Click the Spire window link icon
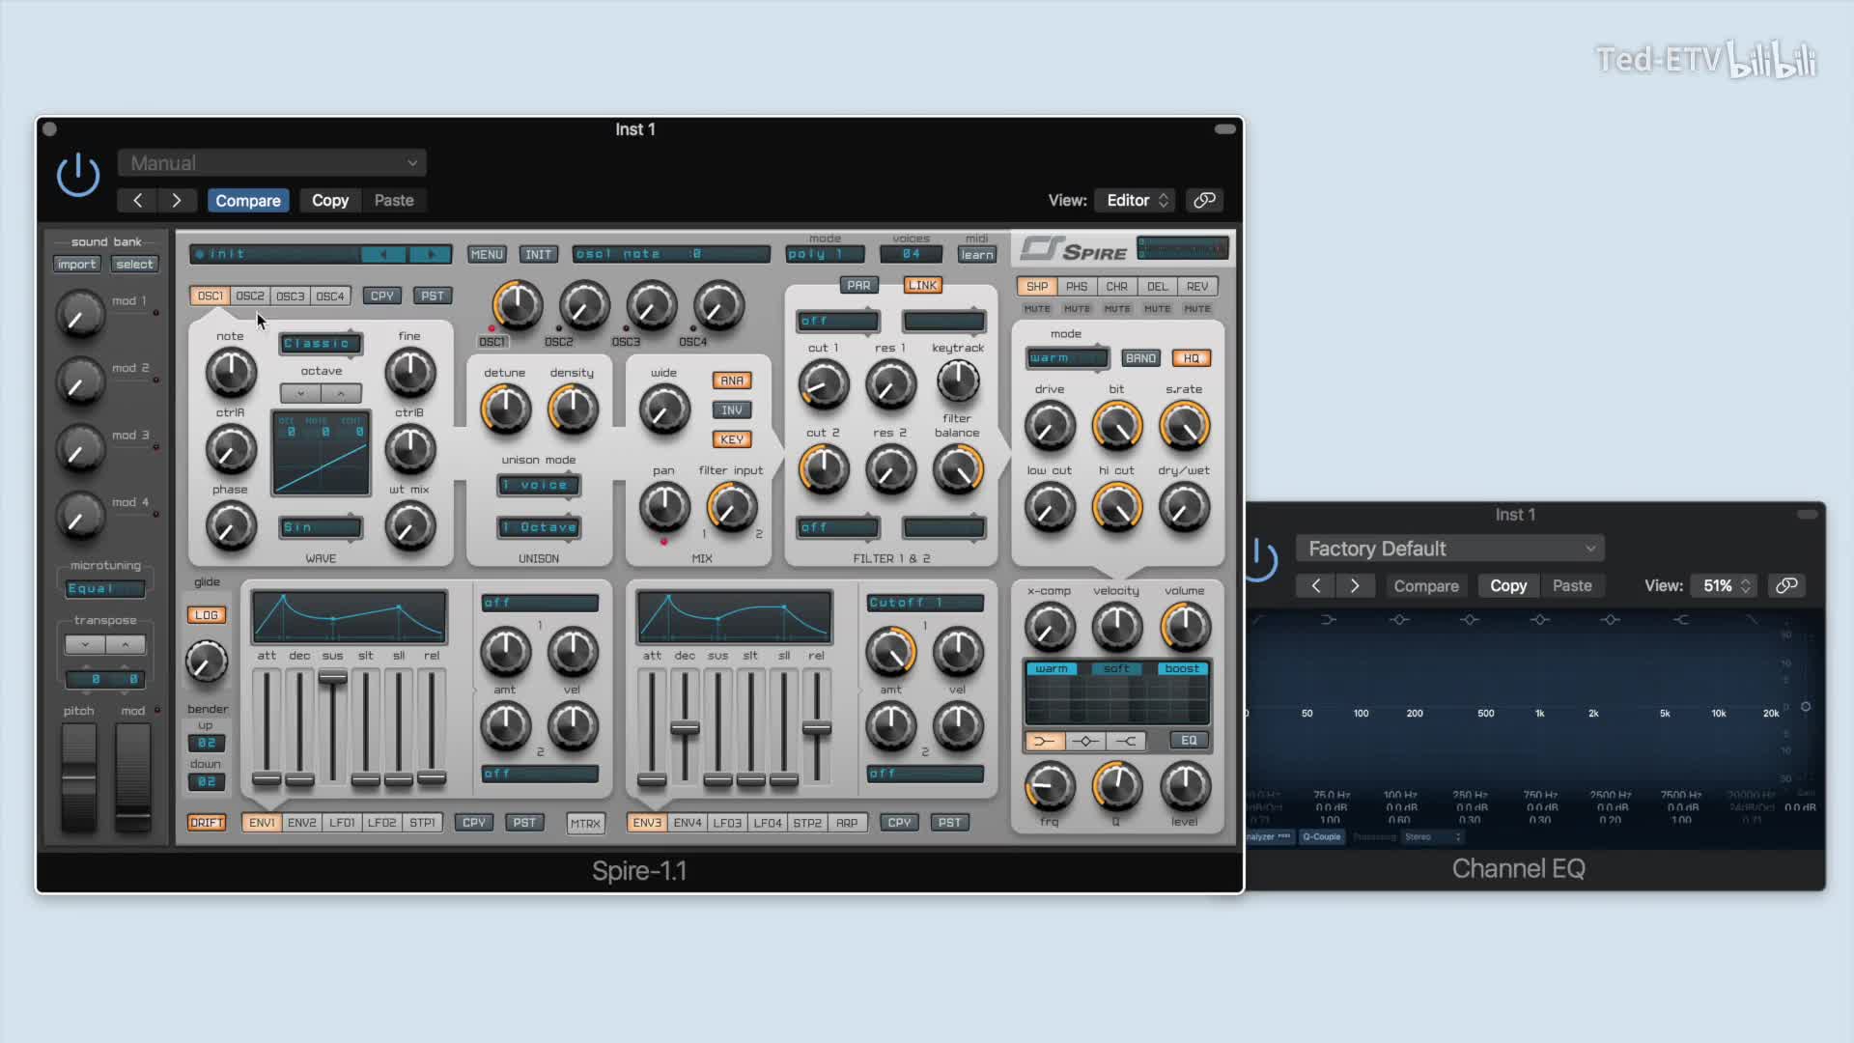1854x1043 pixels. pyautogui.click(x=1204, y=200)
